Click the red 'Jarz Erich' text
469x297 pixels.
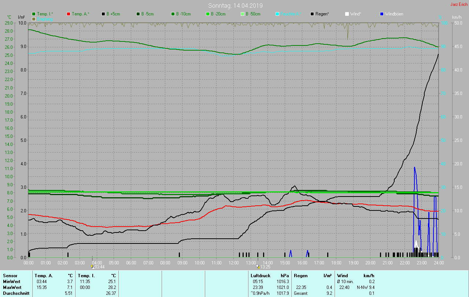pyautogui.click(x=459, y=4)
